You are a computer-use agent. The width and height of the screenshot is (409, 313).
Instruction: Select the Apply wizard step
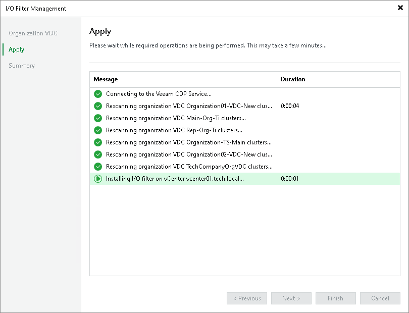[x=17, y=49]
